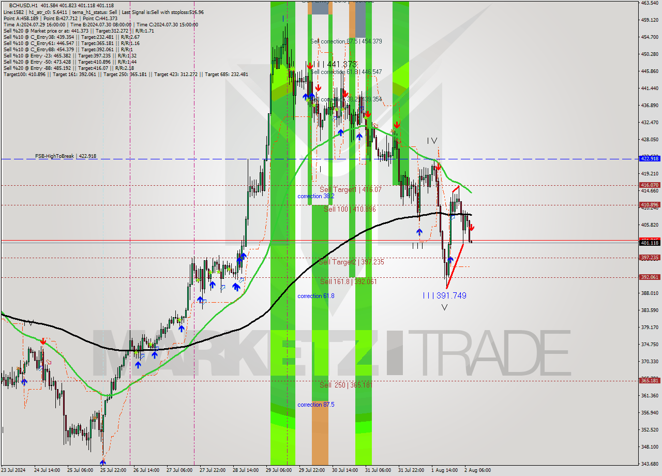The height and width of the screenshot is (476, 662).
Task: Click the '25 Jul 06:00' time axis label
Action: [80, 470]
